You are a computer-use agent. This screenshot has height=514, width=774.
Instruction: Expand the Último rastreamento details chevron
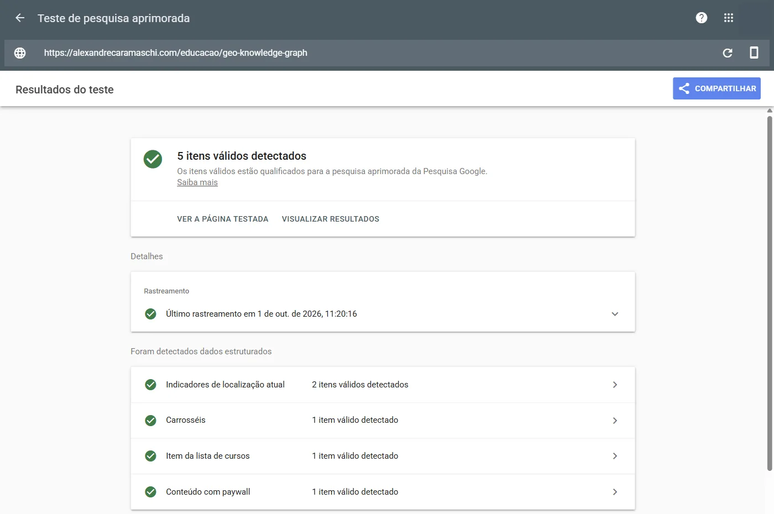pos(615,314)
